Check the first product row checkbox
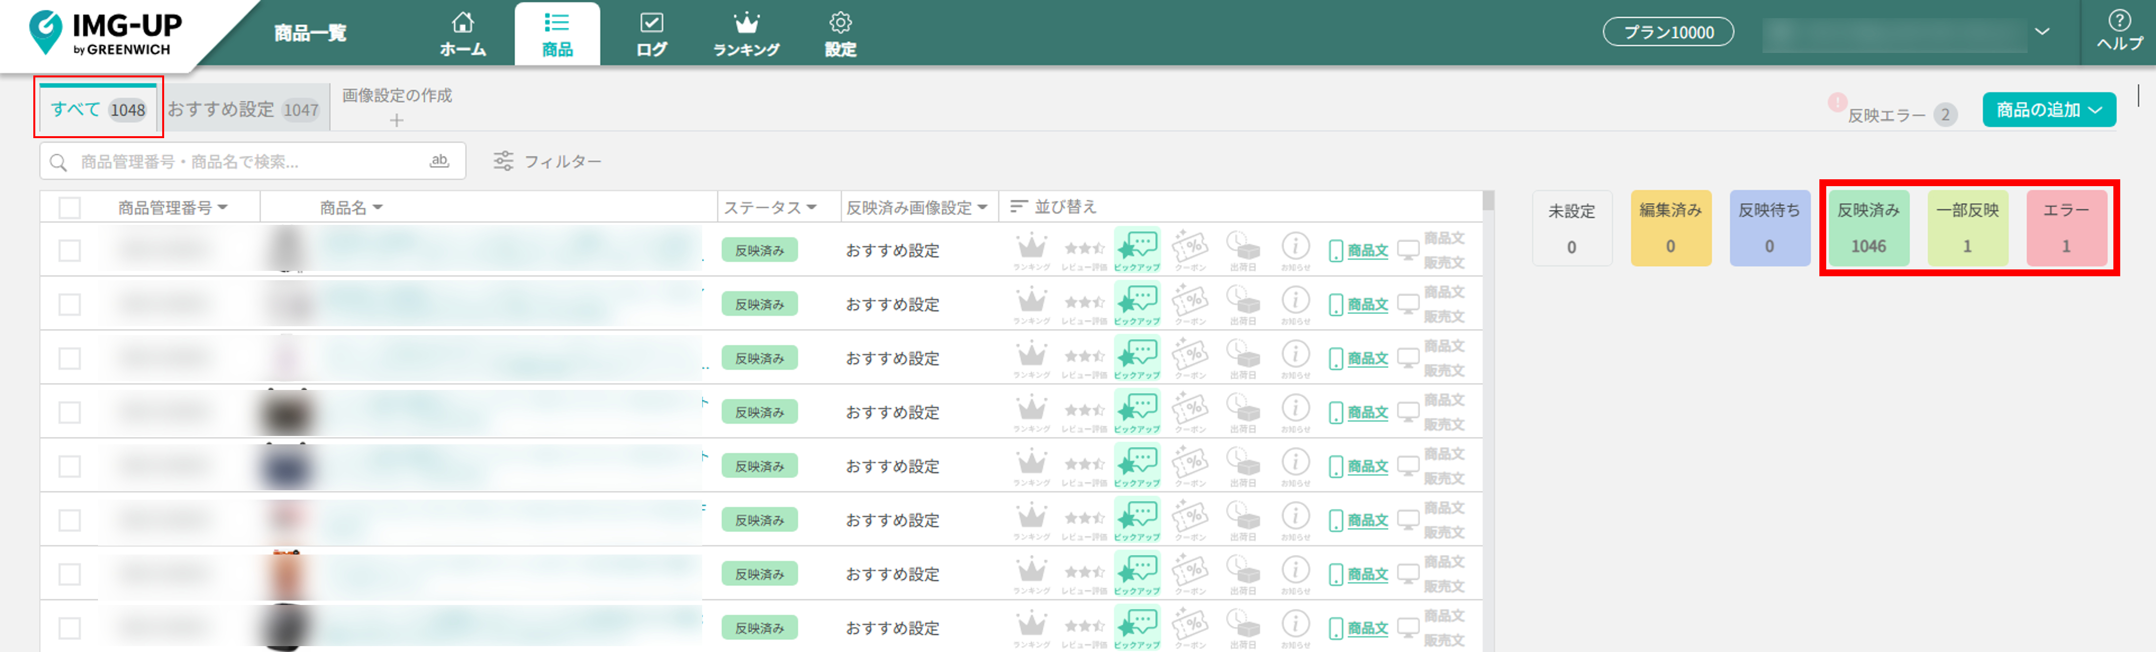Screen dimensions: 2156x652 click(70, 250)
